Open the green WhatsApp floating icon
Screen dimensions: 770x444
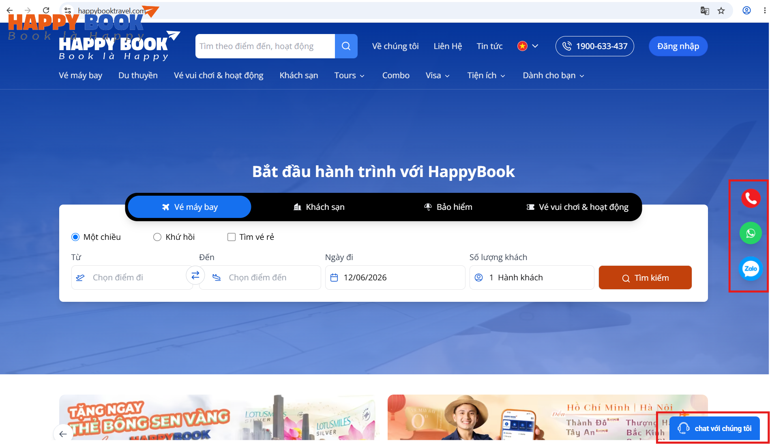pos(751,233)
